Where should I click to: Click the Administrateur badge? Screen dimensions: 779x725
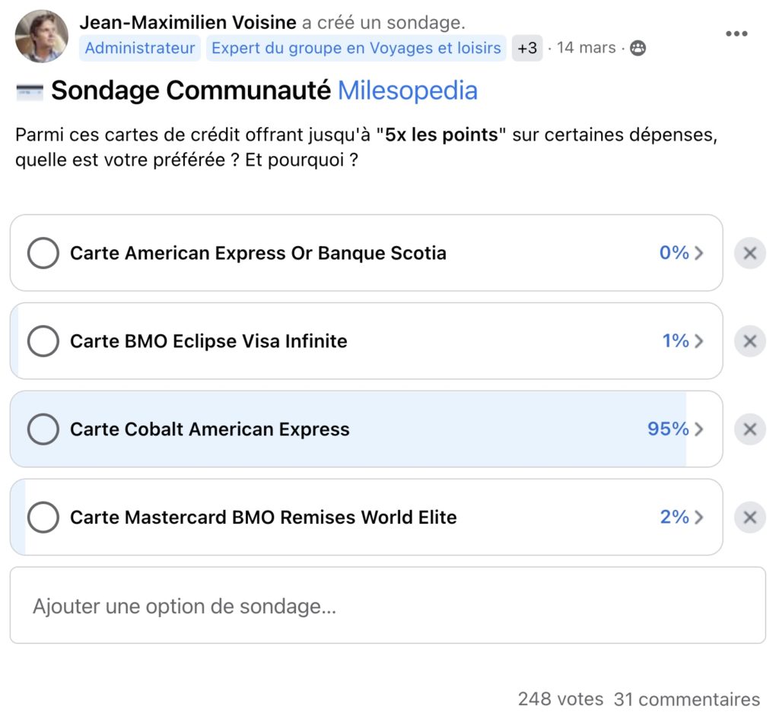[139, 47]
